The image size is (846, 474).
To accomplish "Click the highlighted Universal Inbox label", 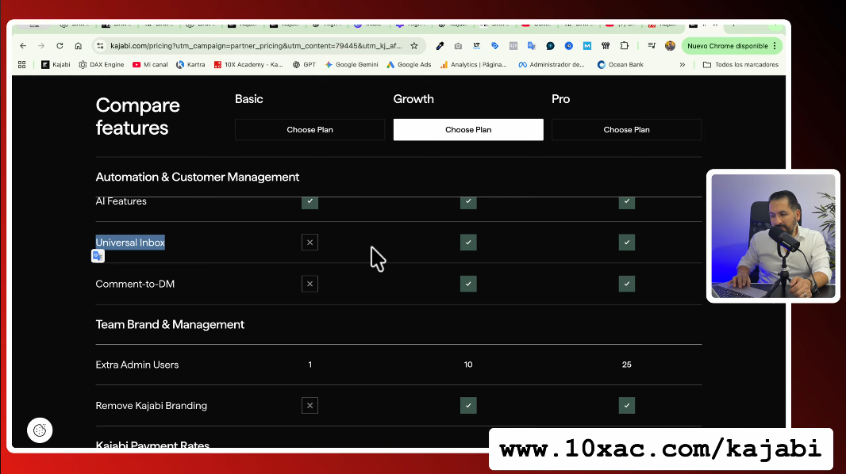I will (130, 243).
